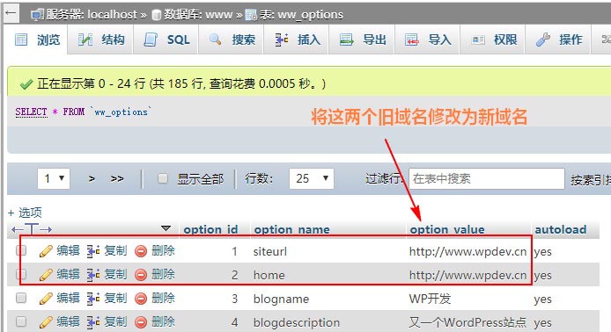The height and width of the screenshot is (332, 611).
Task: Select checkbox for home row
Action: coord(21,274)
